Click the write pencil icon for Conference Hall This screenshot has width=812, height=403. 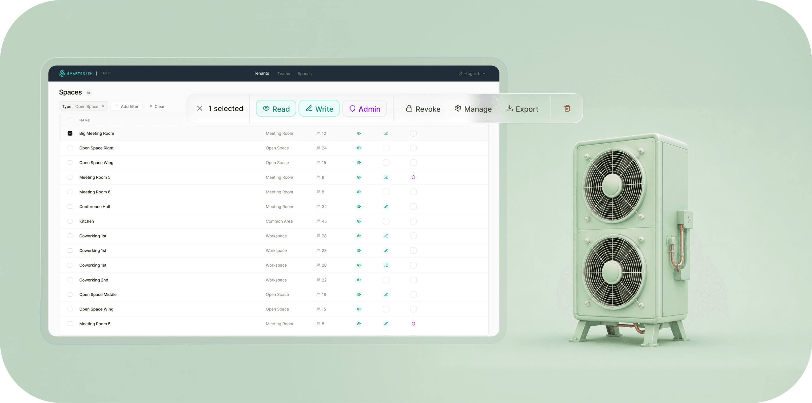pos(386,207)
